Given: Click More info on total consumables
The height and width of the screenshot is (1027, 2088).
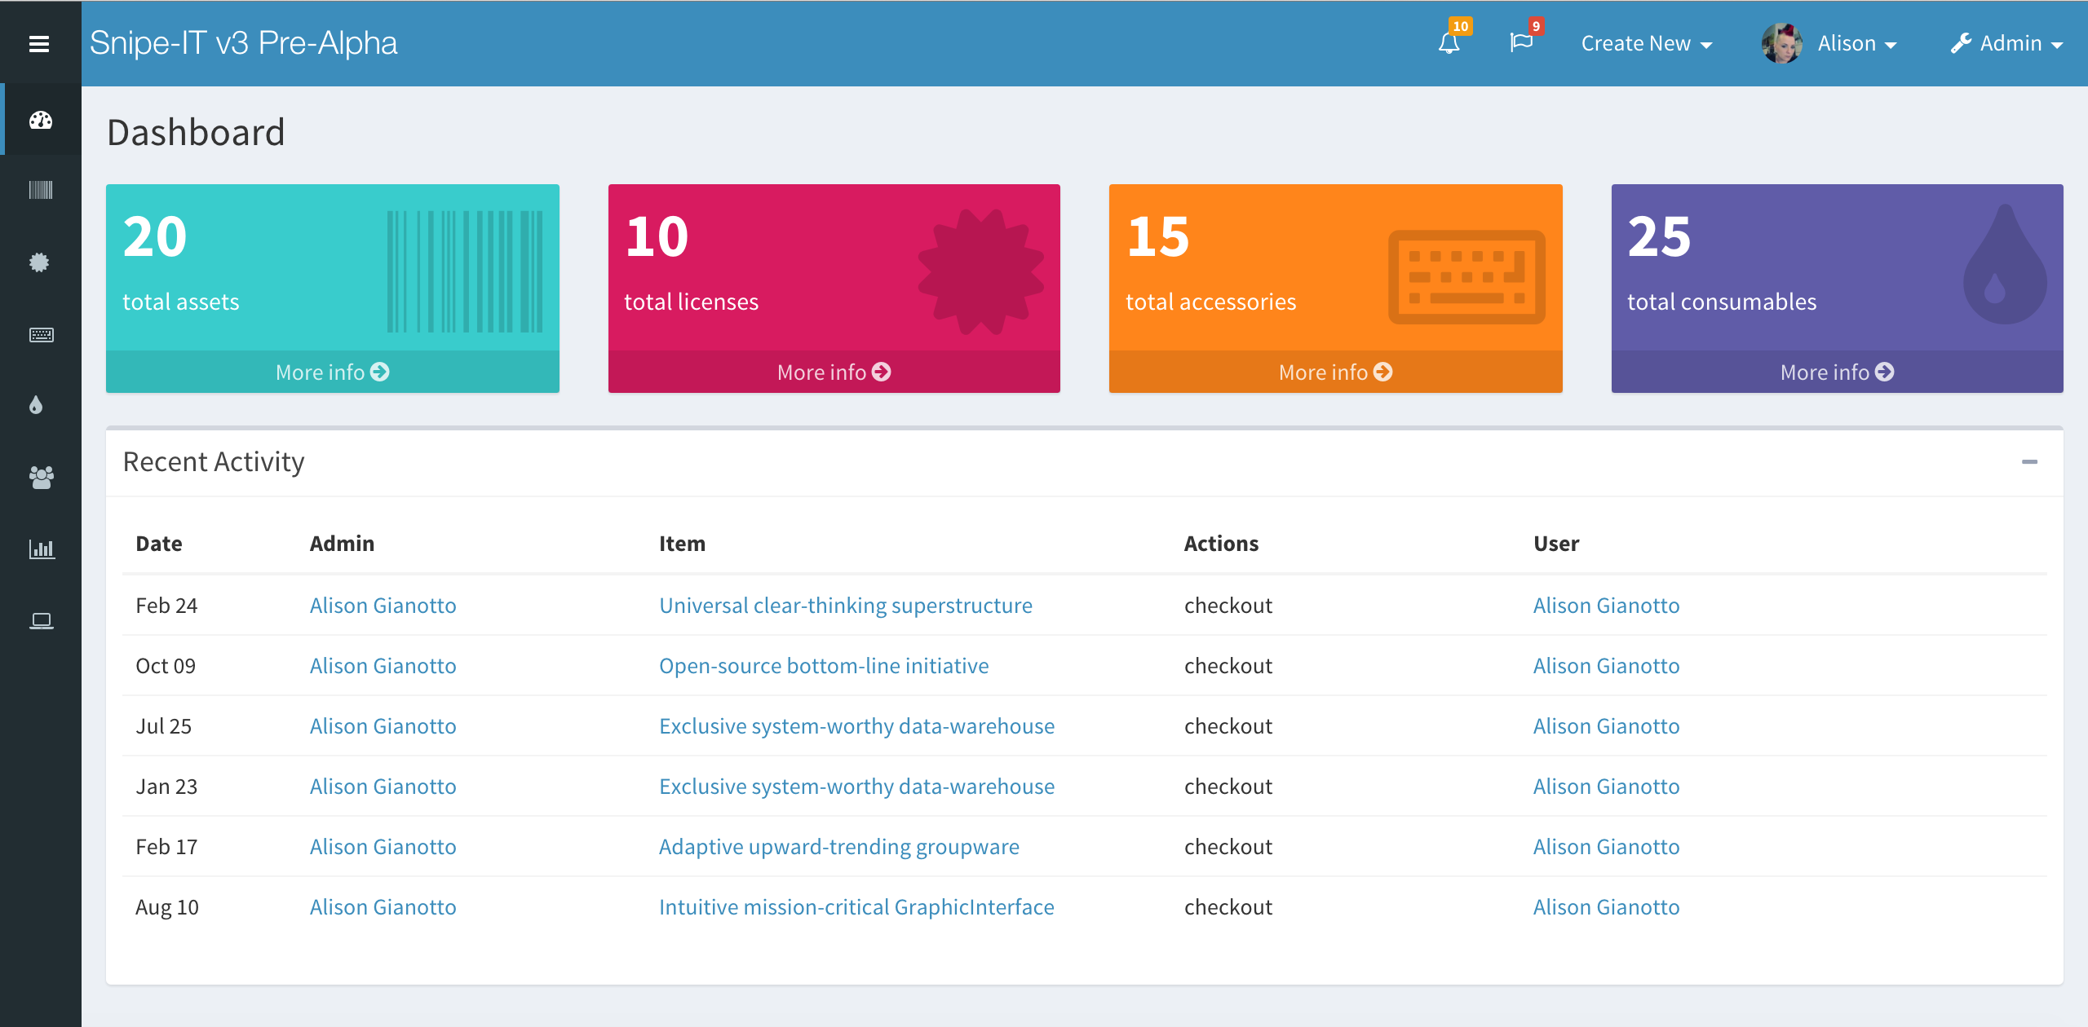Looking at the screenshot, I should click(1837, 372).
